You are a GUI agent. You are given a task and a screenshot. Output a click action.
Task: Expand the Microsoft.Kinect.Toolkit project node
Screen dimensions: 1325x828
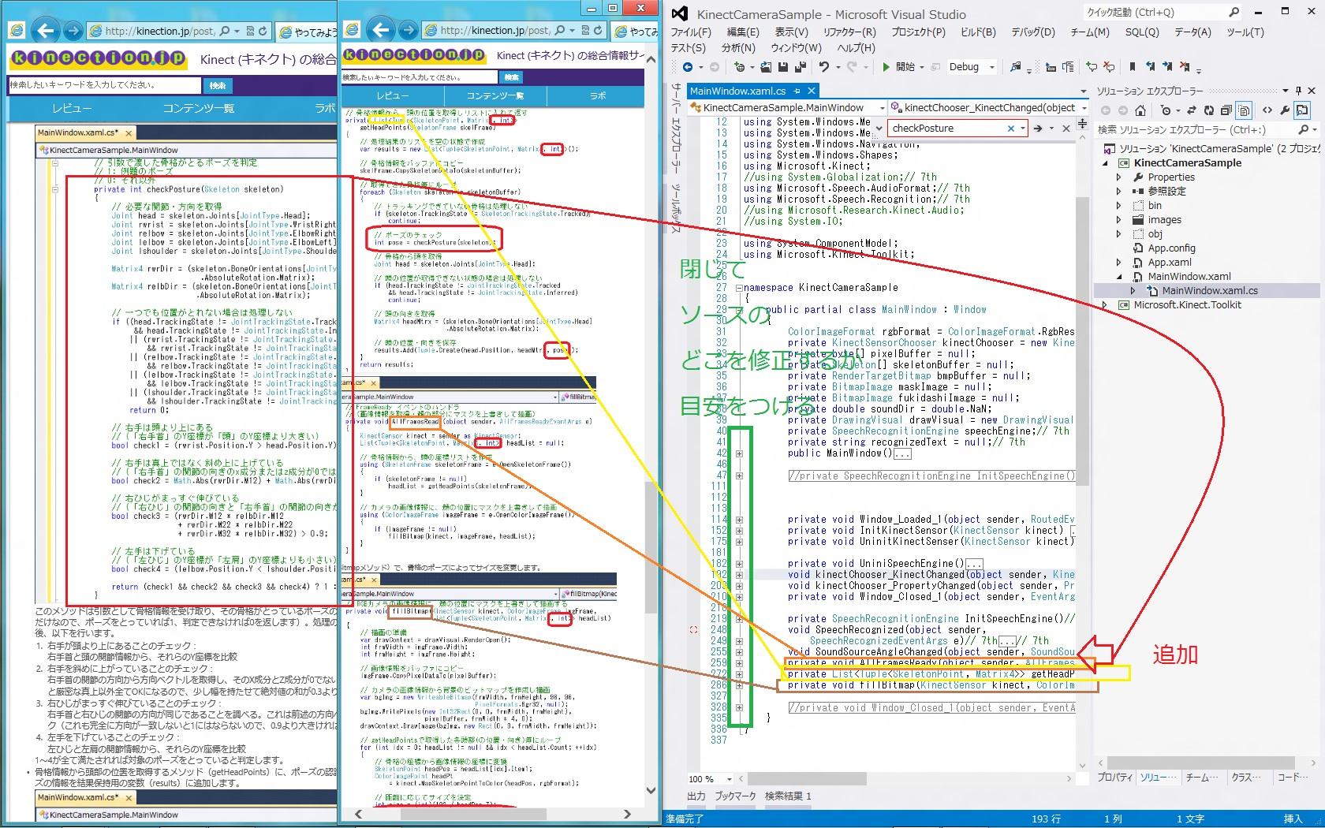tap(1104, 305)
